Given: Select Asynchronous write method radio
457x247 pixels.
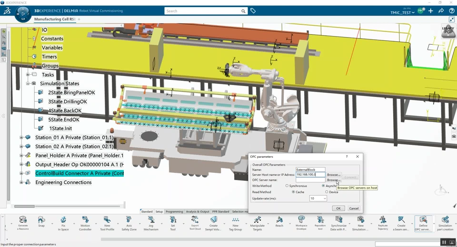Looking at the screenshot, I should [323, 186].
